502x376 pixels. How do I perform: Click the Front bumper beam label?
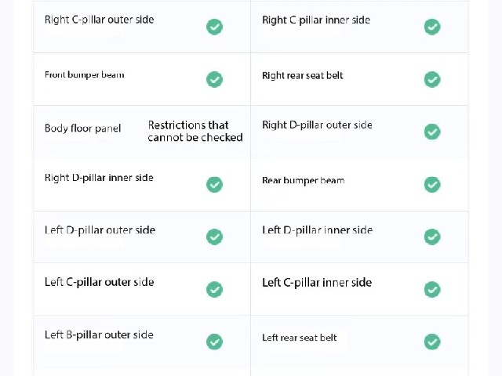pos(84,75)
